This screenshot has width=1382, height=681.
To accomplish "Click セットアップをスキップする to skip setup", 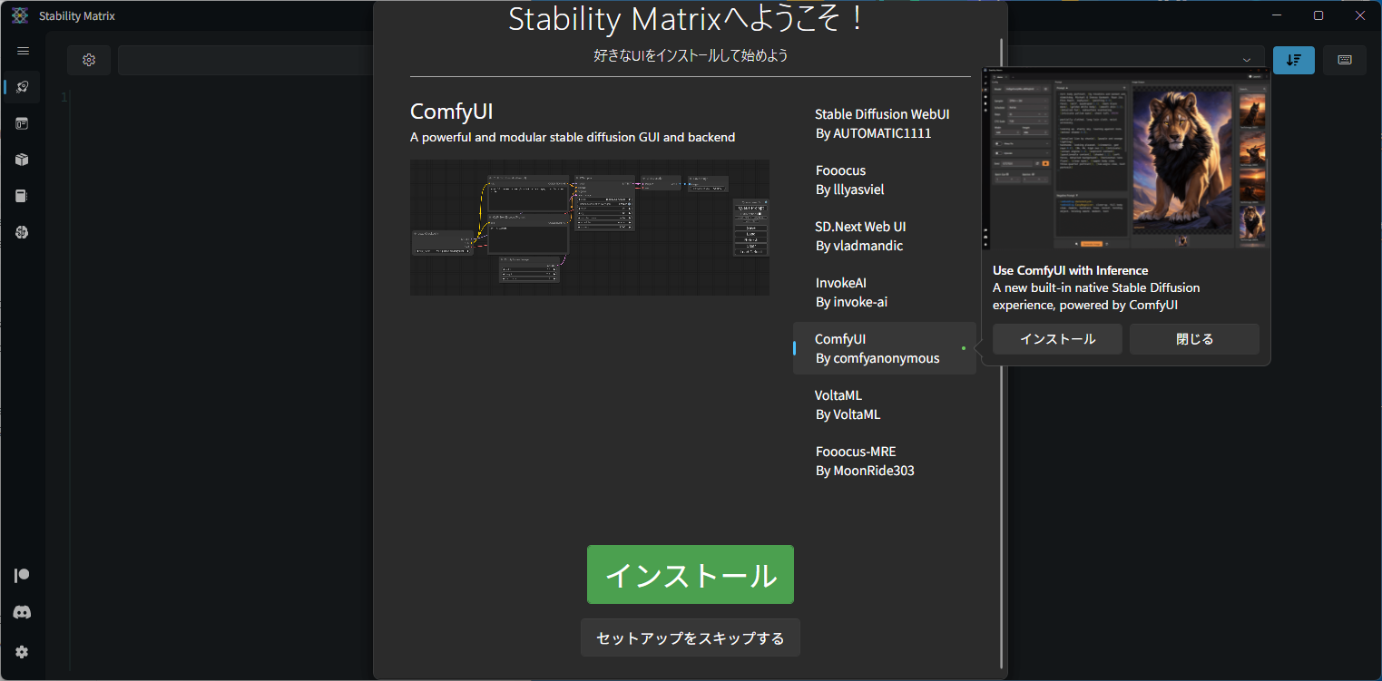I will 691,637.
